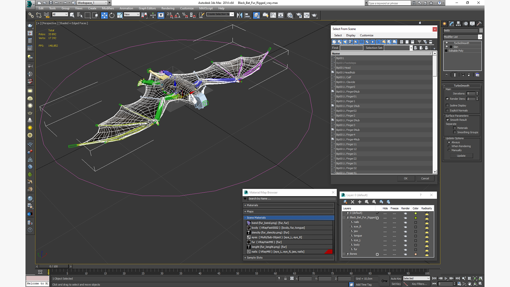Enable the Isoline Display checkbox
This screenshot has width=510, height=287.
pos(447,105)
